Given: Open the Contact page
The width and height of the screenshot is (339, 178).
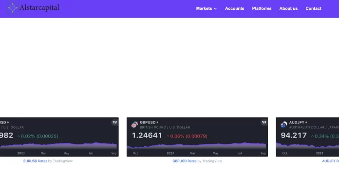Looking at the screenshot, I should pos(313,8).
